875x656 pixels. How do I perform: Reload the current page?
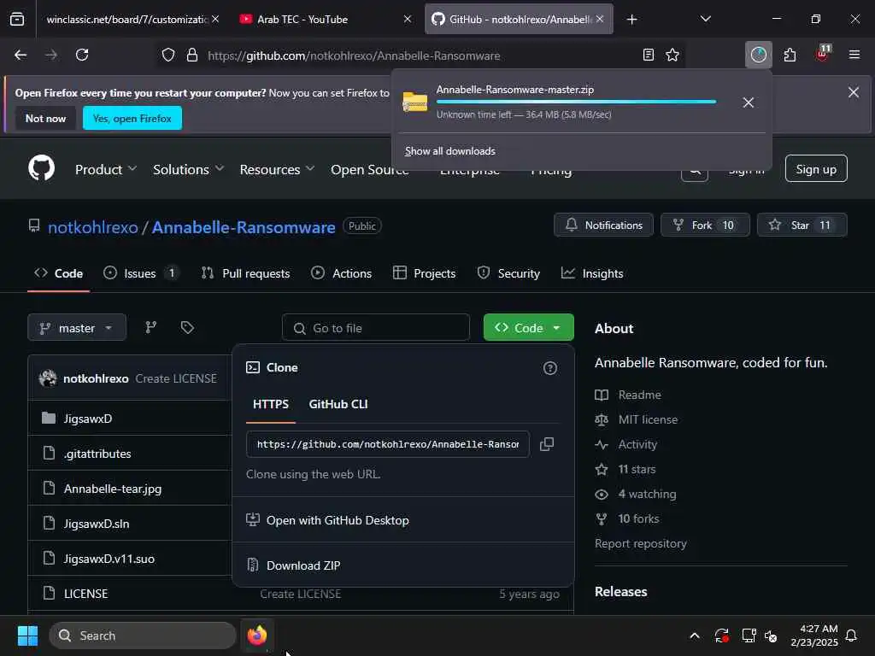pos(82,55)
